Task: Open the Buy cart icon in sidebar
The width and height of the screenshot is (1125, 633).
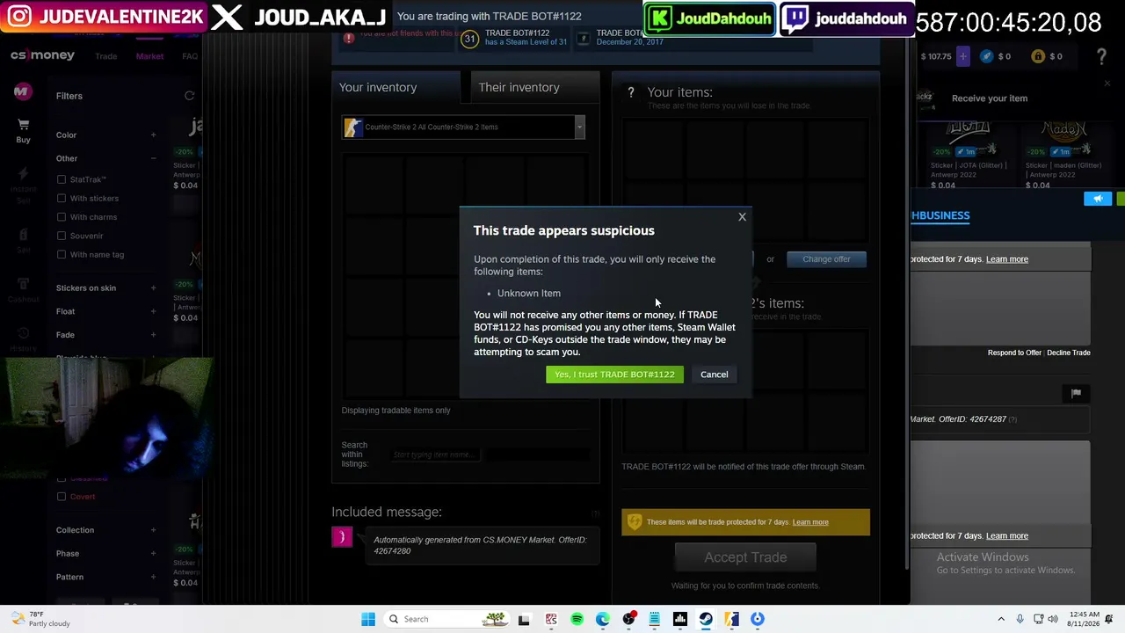Action: click(23, 130)
